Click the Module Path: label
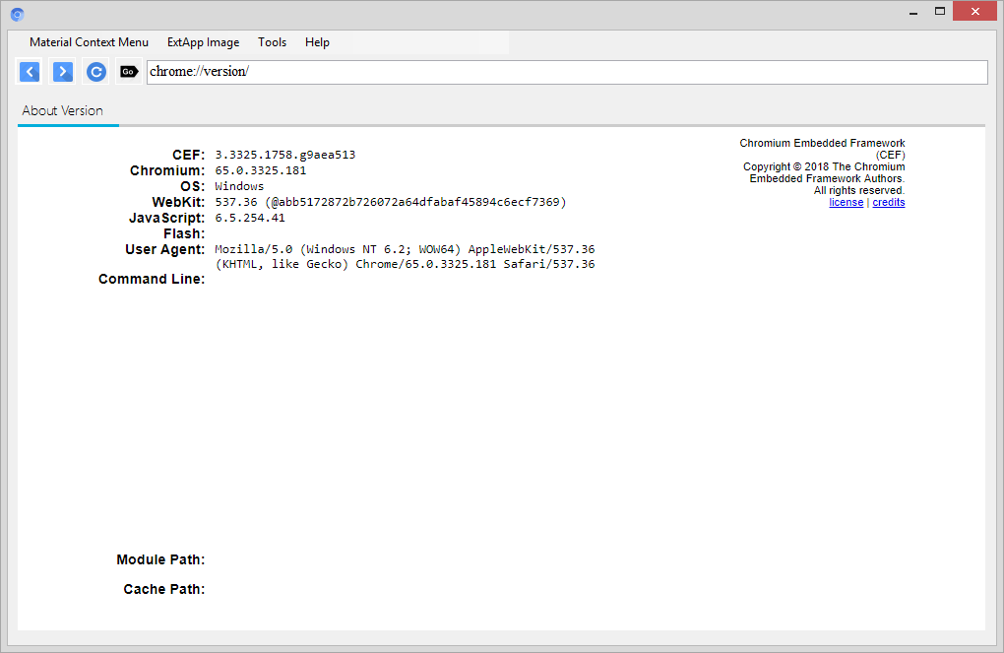 pyautogui.click(x=160, y=559)
